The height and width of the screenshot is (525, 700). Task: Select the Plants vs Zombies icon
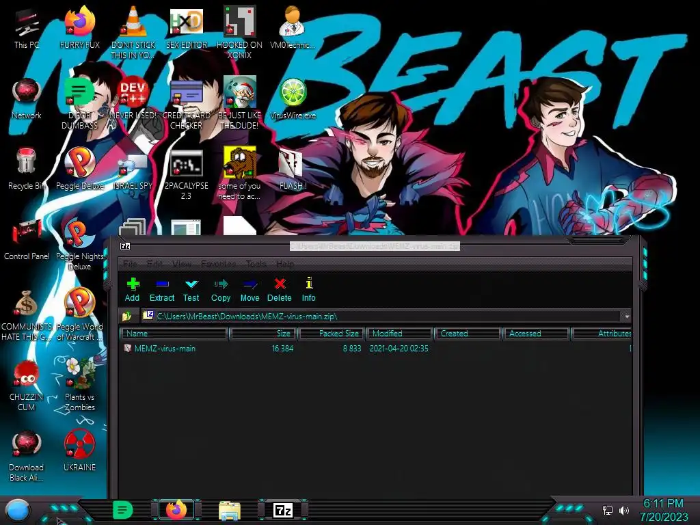click(79, 385)
